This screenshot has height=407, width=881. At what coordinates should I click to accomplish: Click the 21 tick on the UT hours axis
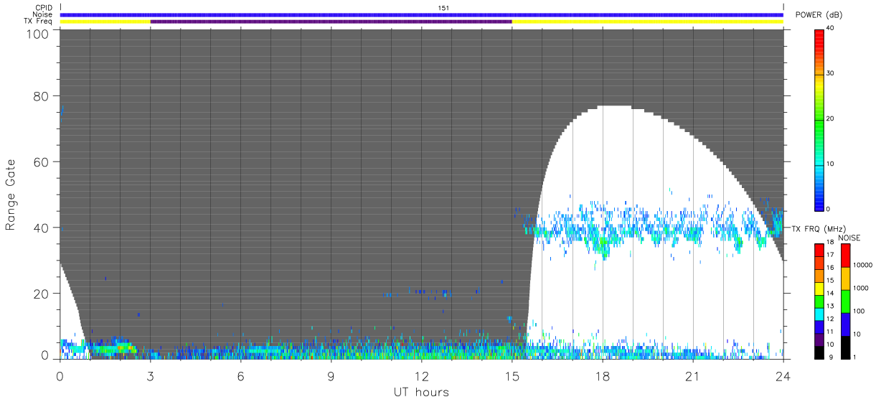[x=693, y=376]
